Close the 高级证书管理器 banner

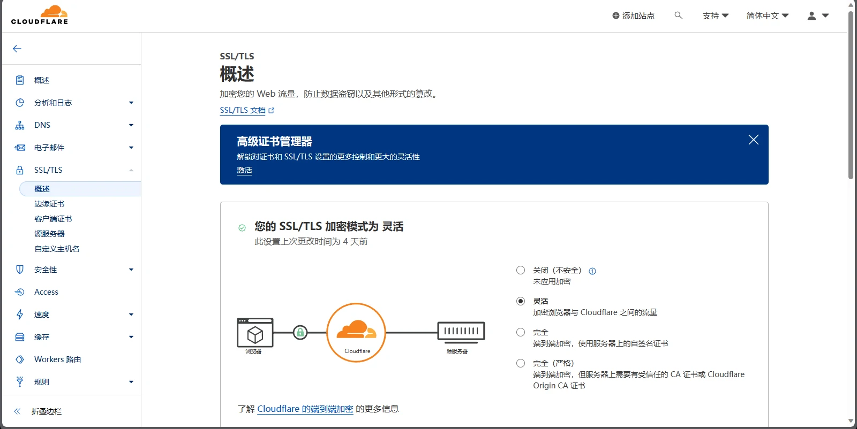(x=754, y=140)
